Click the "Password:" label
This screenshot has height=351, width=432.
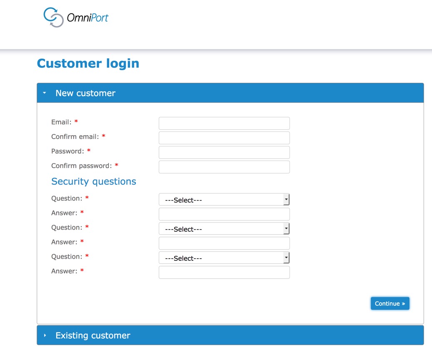(x=67, y=151)
